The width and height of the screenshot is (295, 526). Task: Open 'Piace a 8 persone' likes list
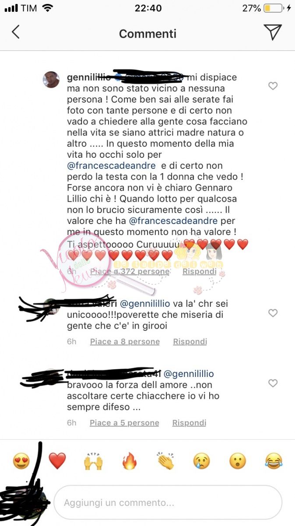[x=125, y=341]
